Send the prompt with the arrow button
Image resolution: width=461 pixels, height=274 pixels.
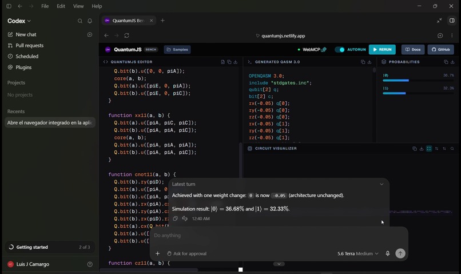coord(400,253)
